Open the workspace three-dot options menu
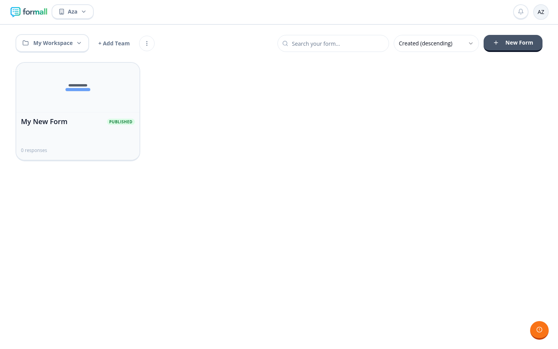The width and height of the screenshot is (558, 349). pos(147,43)
